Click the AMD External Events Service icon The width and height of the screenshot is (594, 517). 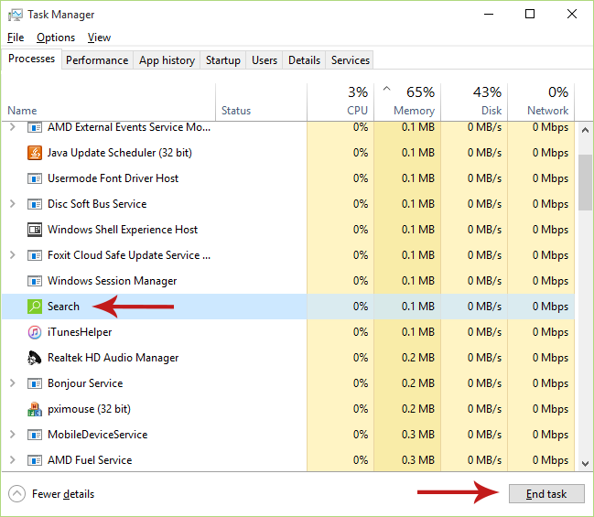coord(35,127)
